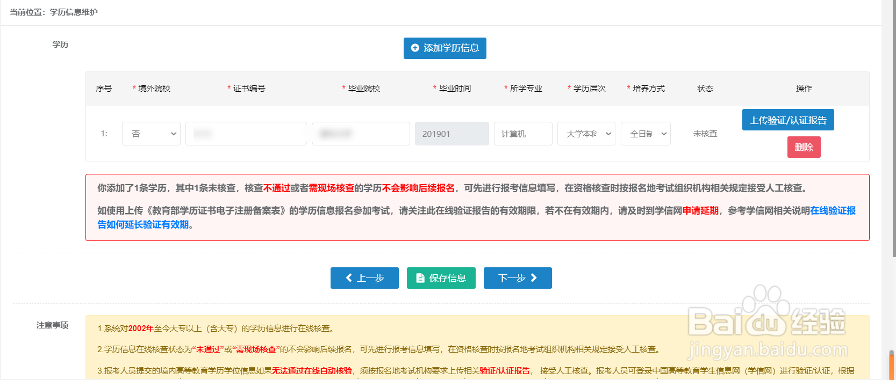Screen dimensions: 896x380
Task: Click the 上一步 button text
Action: coord(370,278)
